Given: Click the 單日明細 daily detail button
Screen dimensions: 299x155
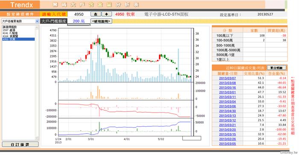Looking at the screenshot, I should tap(276, 68).
